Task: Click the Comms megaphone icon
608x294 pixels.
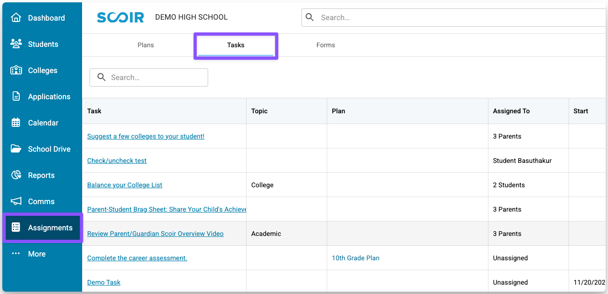Action: (16, 201)
